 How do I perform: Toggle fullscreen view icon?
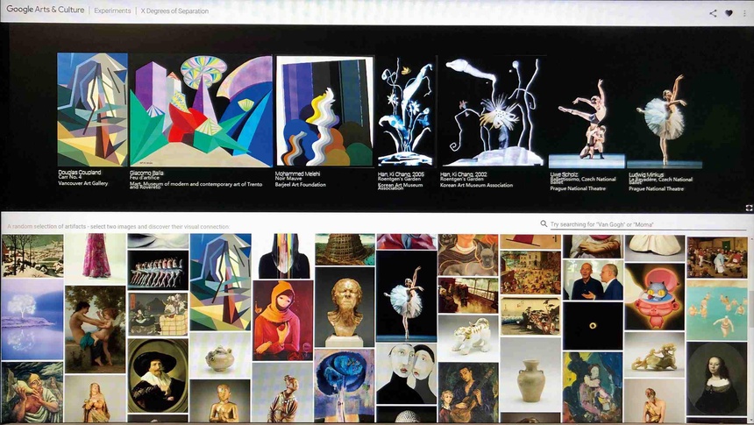(x=749, y=208)
